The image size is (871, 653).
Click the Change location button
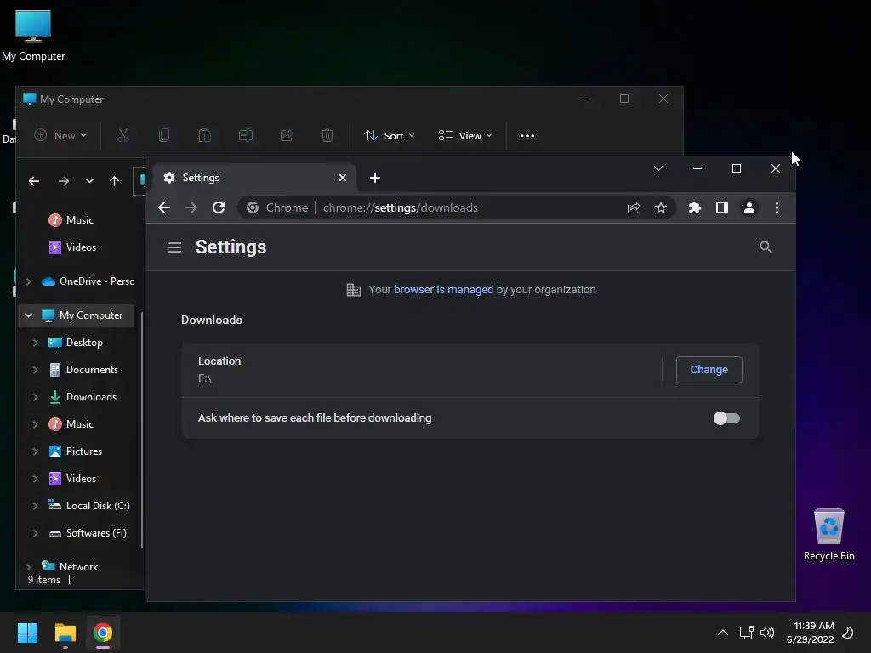709,370
